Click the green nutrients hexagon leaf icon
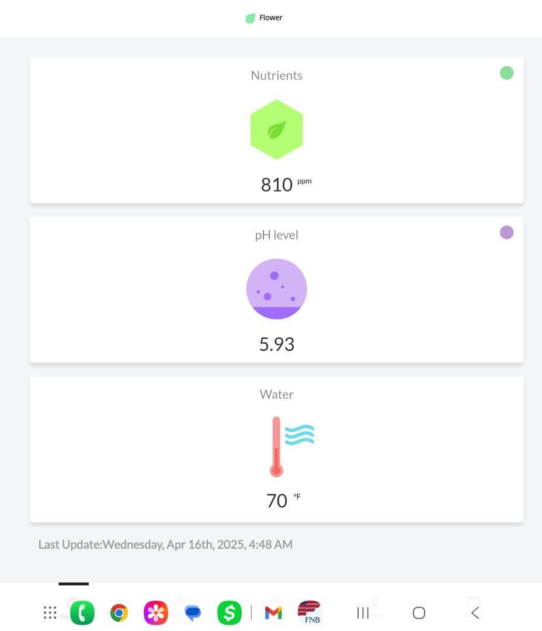542x631 pixels. point(276,130)
